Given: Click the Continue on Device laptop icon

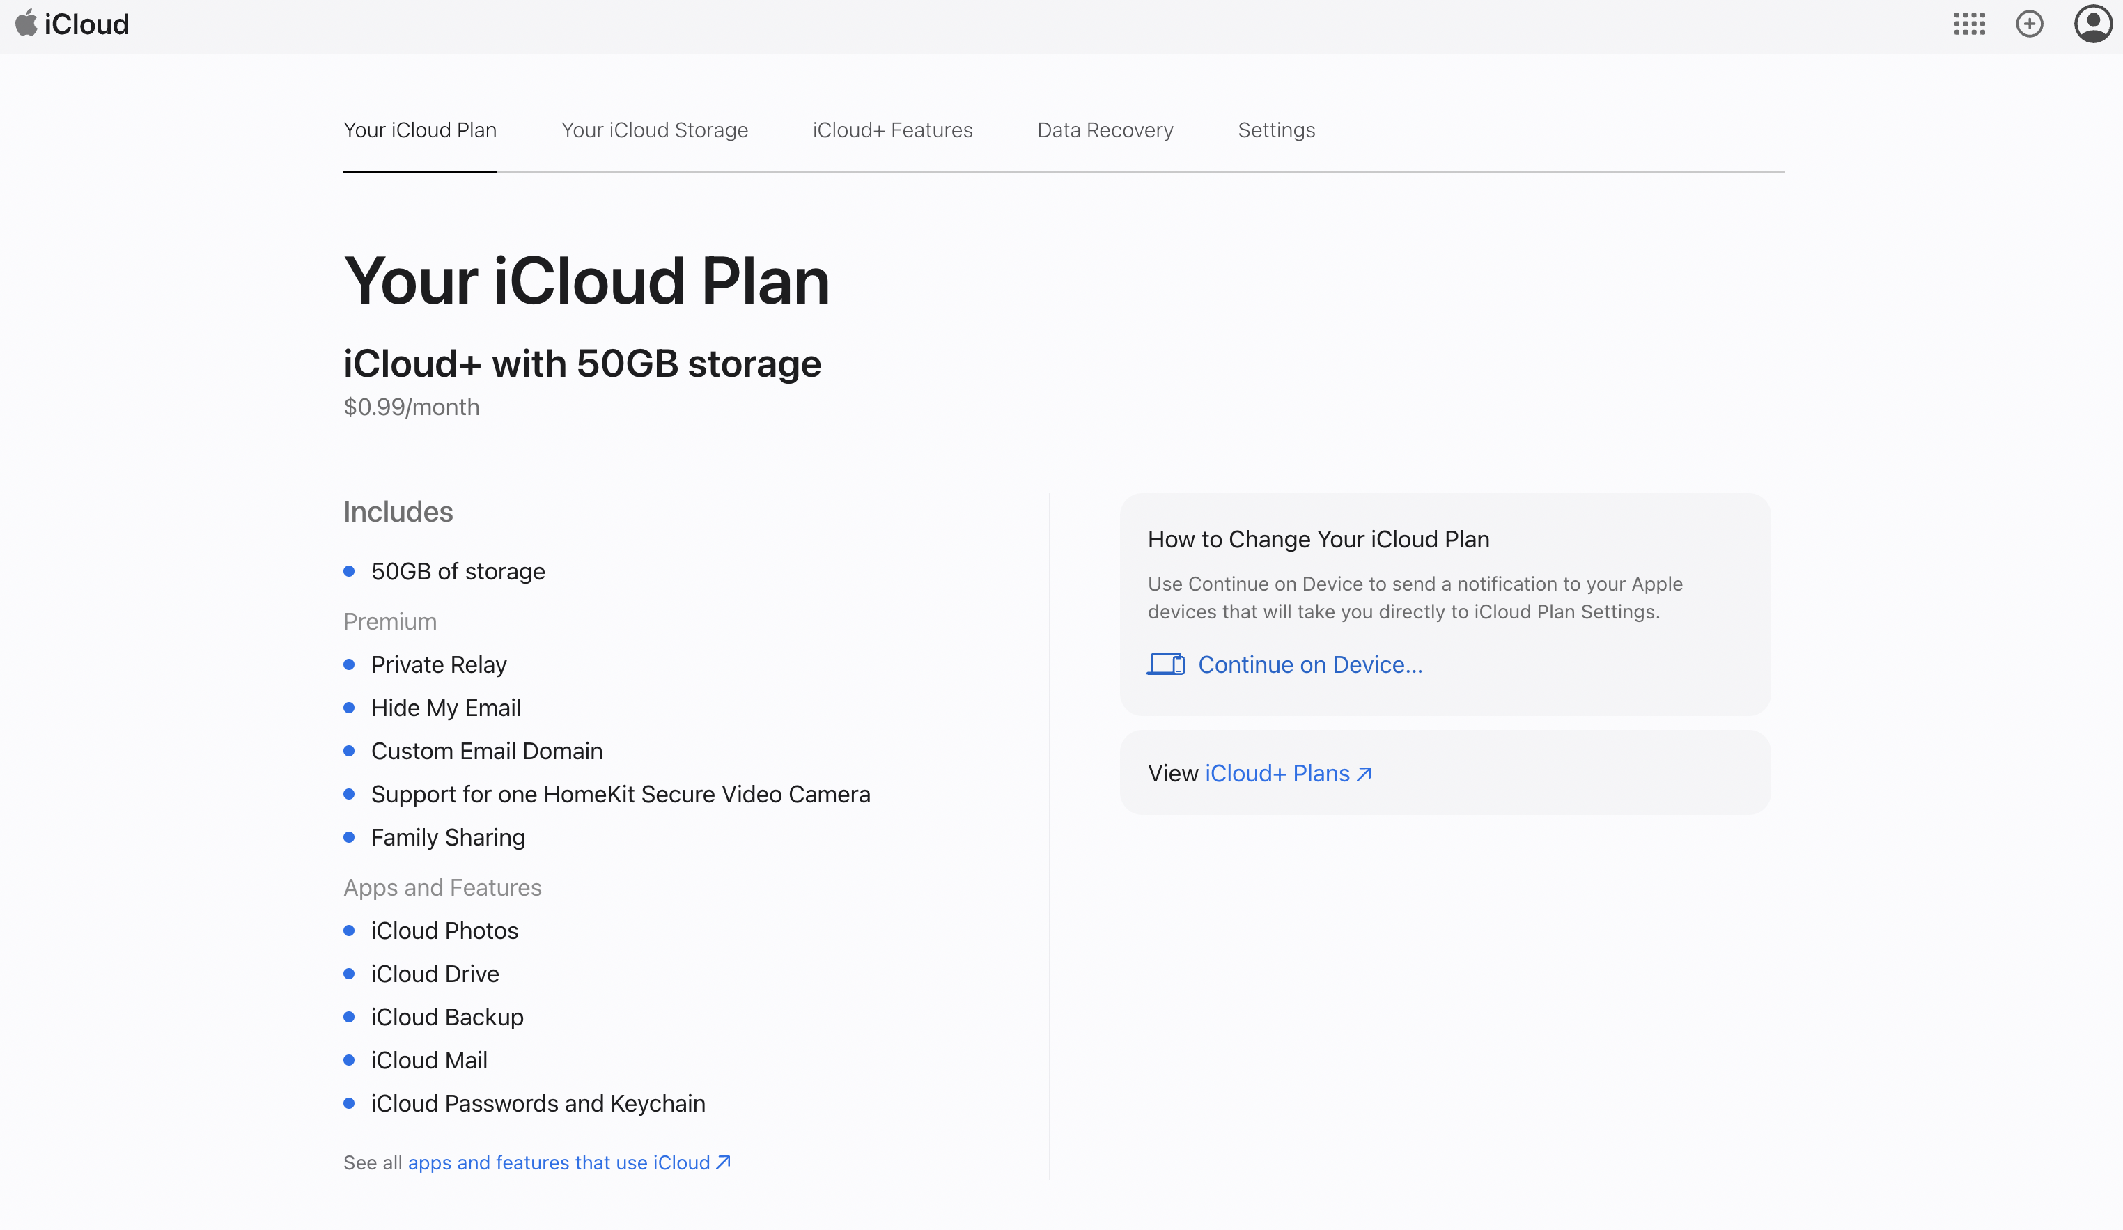Looking at the screenshot, I should (1166, 664).
